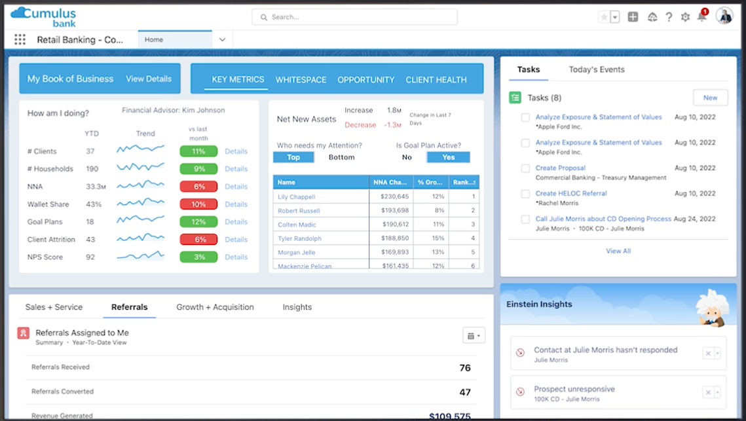Open the Trailhead help icon
This screenshot has width=746, height=421.
pyautogui.click(x=652, y=17)
